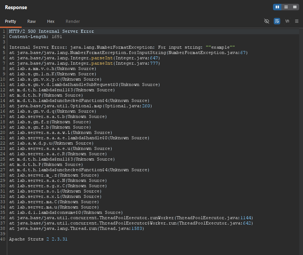
Task: Click line number 1 in the gutter
Action: [x=4, y=31]
